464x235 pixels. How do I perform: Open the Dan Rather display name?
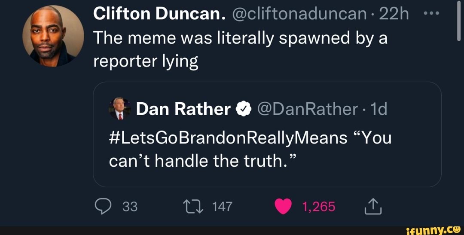pos(183,110)
